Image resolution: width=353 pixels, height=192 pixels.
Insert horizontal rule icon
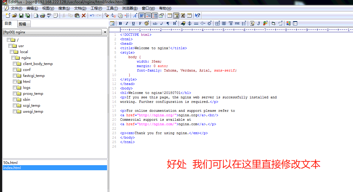pyautogui.click(x=196, y=24)
